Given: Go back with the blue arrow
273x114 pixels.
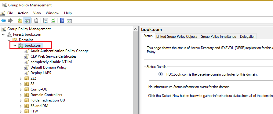Looking at the screenshot, I should point(3,21).
